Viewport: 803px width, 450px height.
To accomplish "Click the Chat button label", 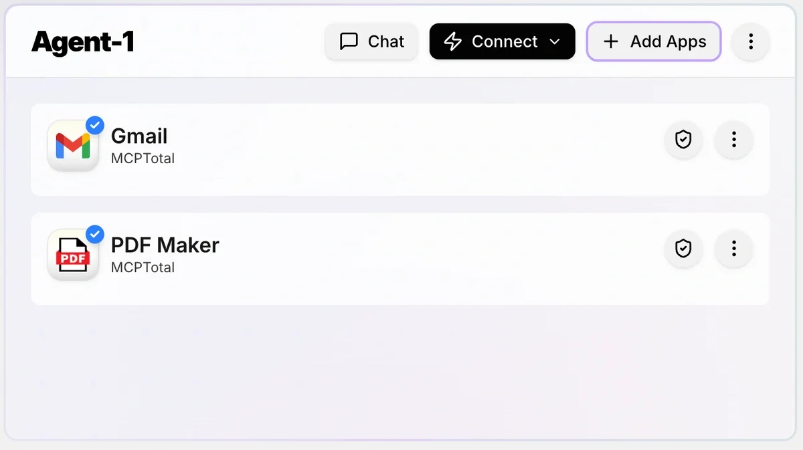I will tap(386, 41).
